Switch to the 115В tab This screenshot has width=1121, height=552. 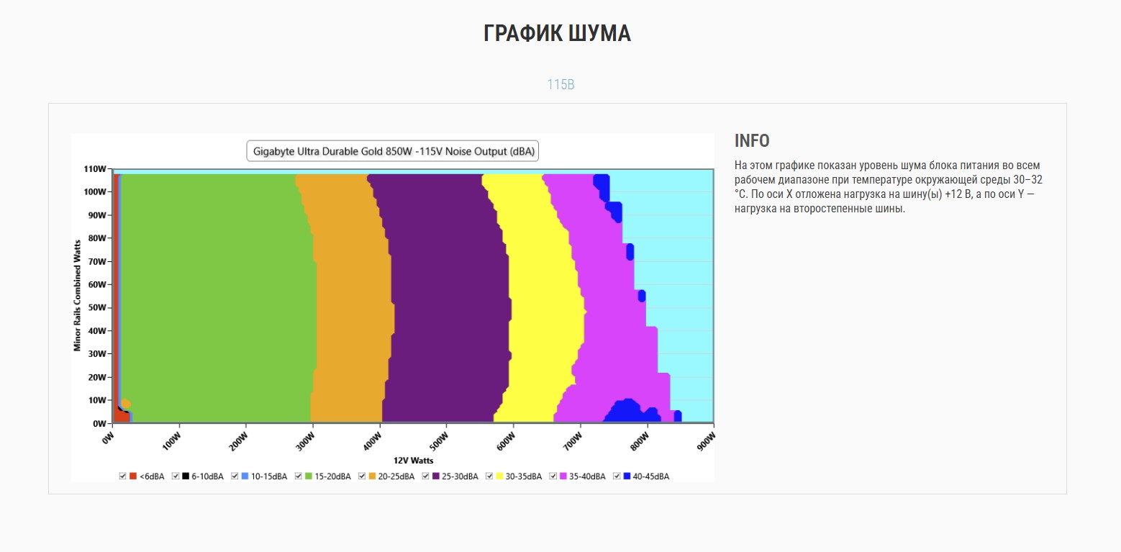(560, 85)
